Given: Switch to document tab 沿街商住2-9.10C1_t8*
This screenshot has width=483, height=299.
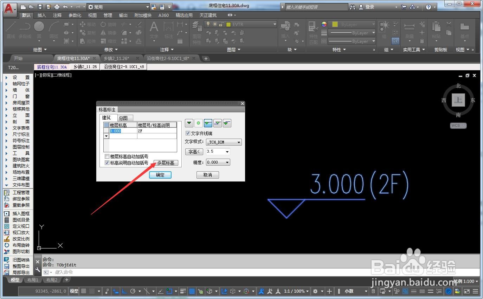Looking at the screenshot, I should click(168, 58).
